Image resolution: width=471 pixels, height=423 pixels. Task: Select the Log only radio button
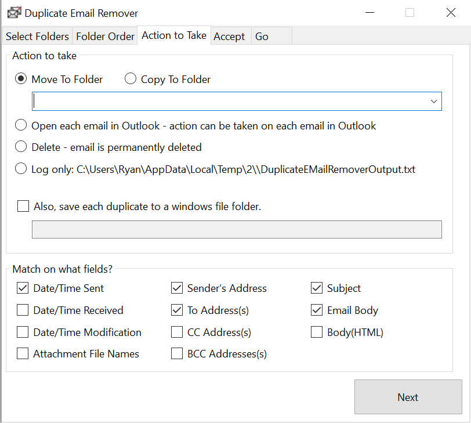21,169
